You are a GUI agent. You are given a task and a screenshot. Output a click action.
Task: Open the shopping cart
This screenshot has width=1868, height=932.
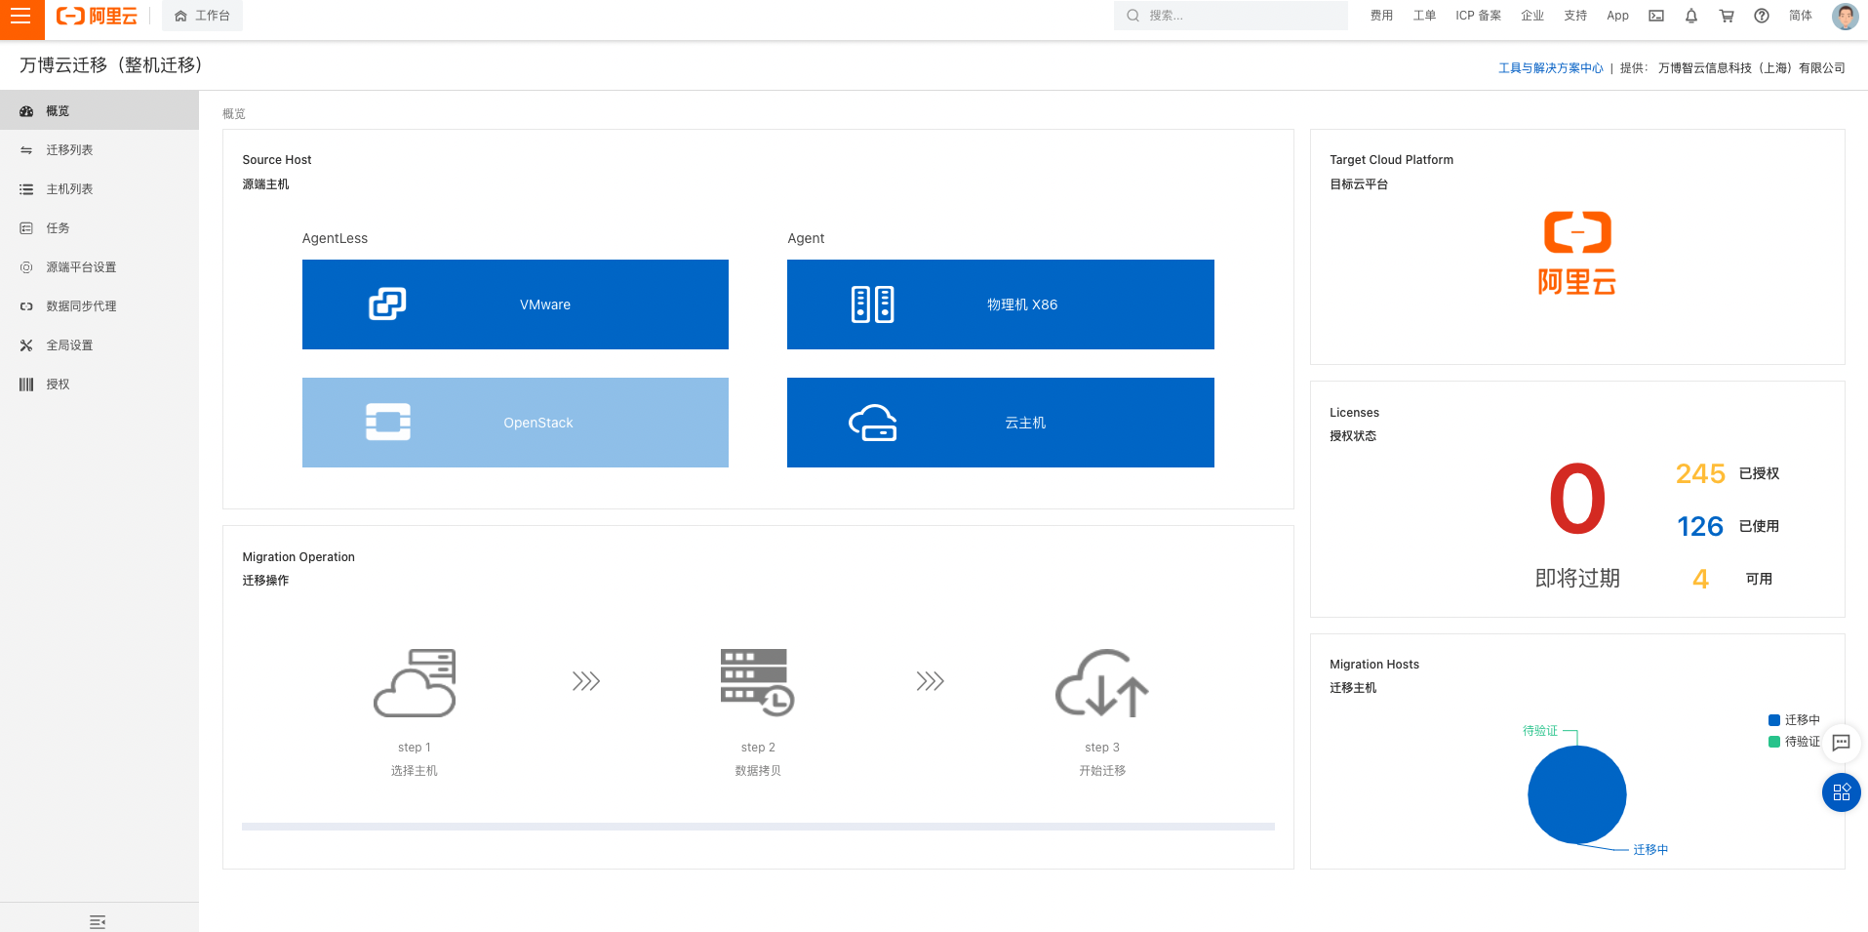pos(1727,16)
